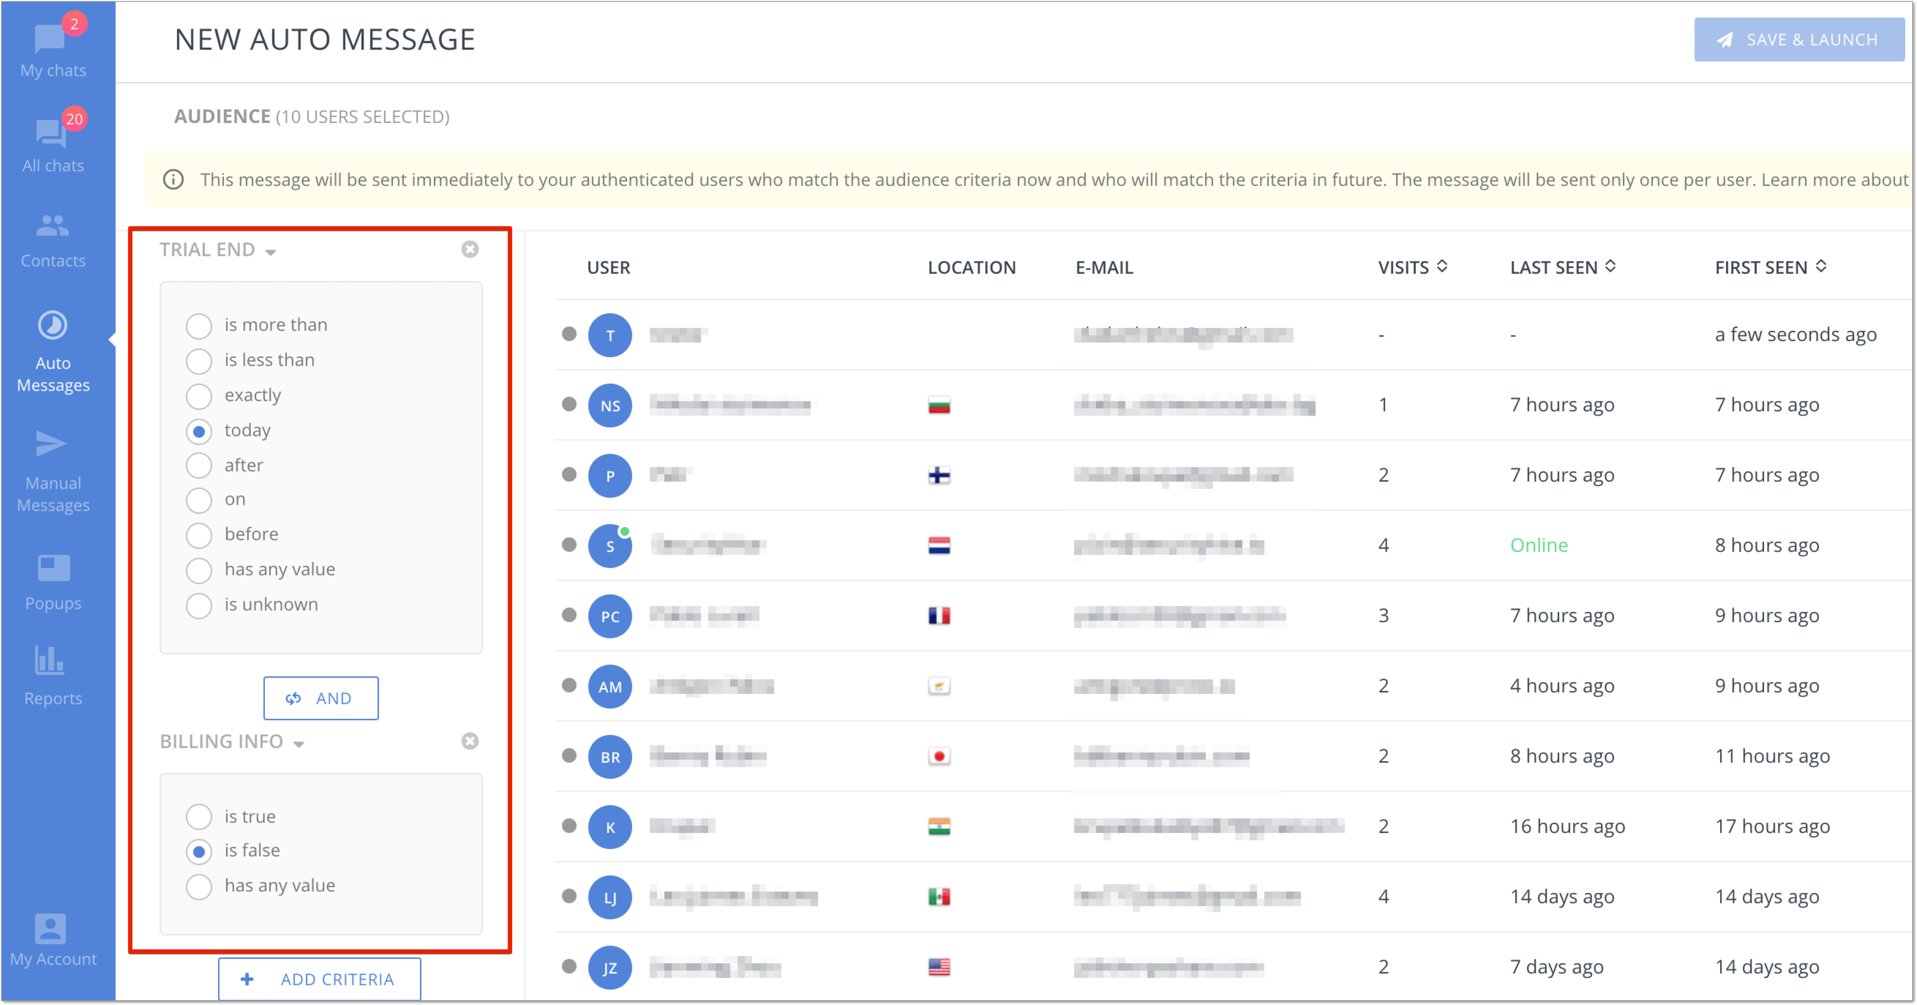
Task: Open Popups section
Action: 53,582
